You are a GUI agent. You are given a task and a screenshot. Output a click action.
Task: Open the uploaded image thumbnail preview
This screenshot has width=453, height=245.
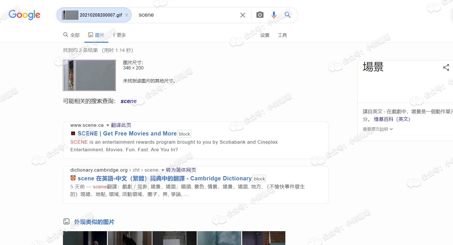point(89,75)
